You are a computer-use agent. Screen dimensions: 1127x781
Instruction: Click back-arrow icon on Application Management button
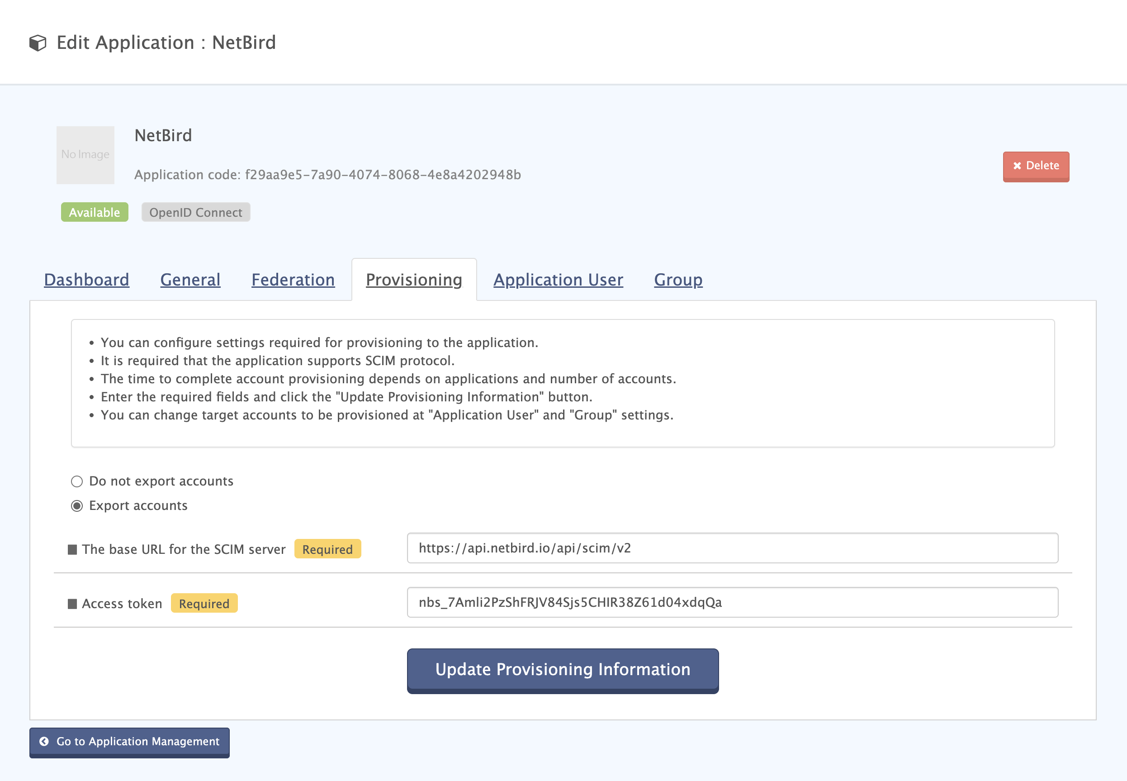(x=44, y=741)
